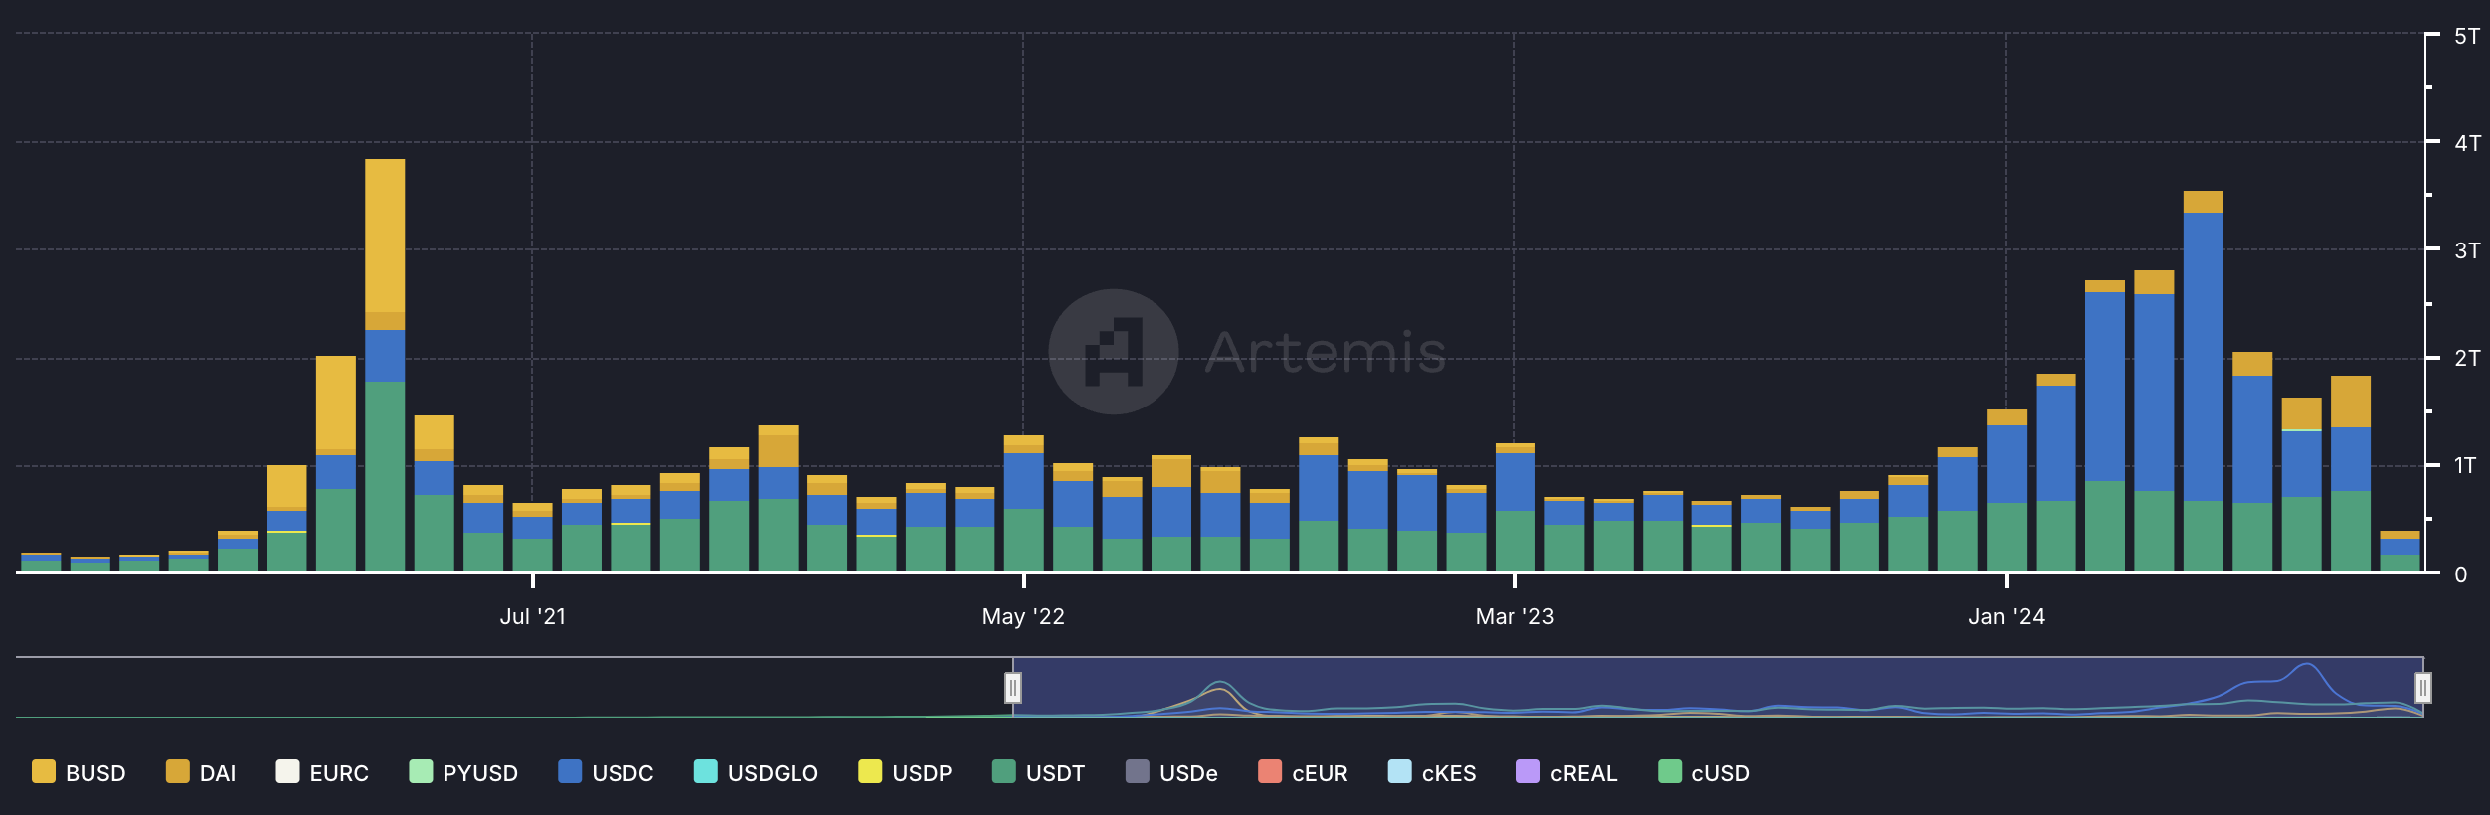Click the 4T y-axis label
Viewport: 2490px width, 815px height.
click(2466, 143)
